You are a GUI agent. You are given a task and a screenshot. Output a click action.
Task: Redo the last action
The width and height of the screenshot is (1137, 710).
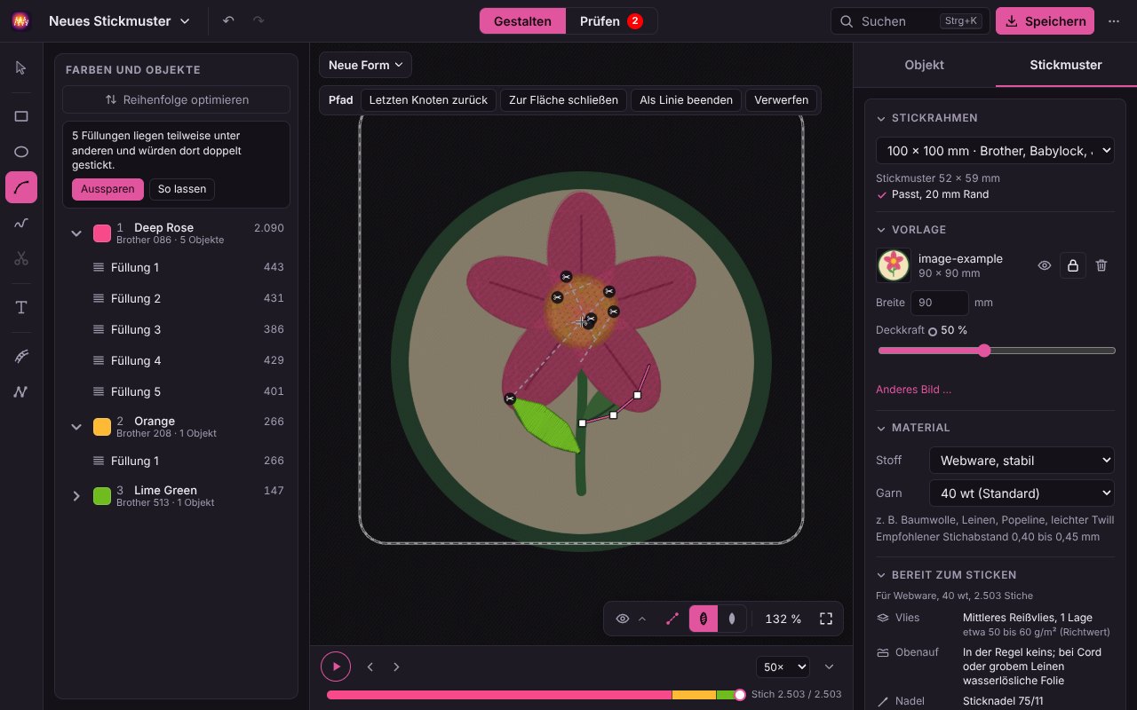[x=258, y=20]
